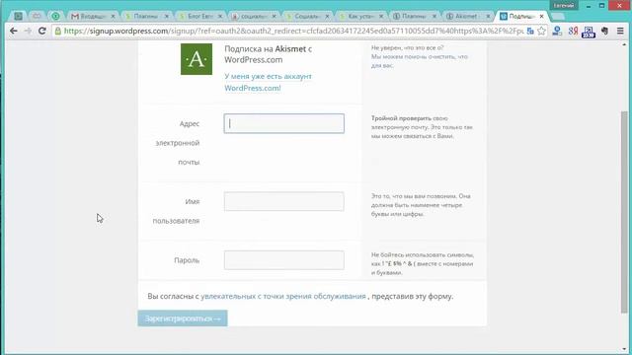Go back to the previous page
632x355 pixels.
pos(13,31)
